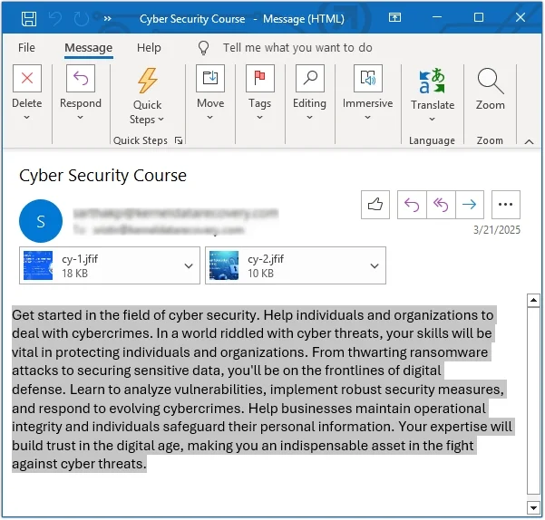
Task: Click the Redo arrow in title bar
Action: coord(82,18)
